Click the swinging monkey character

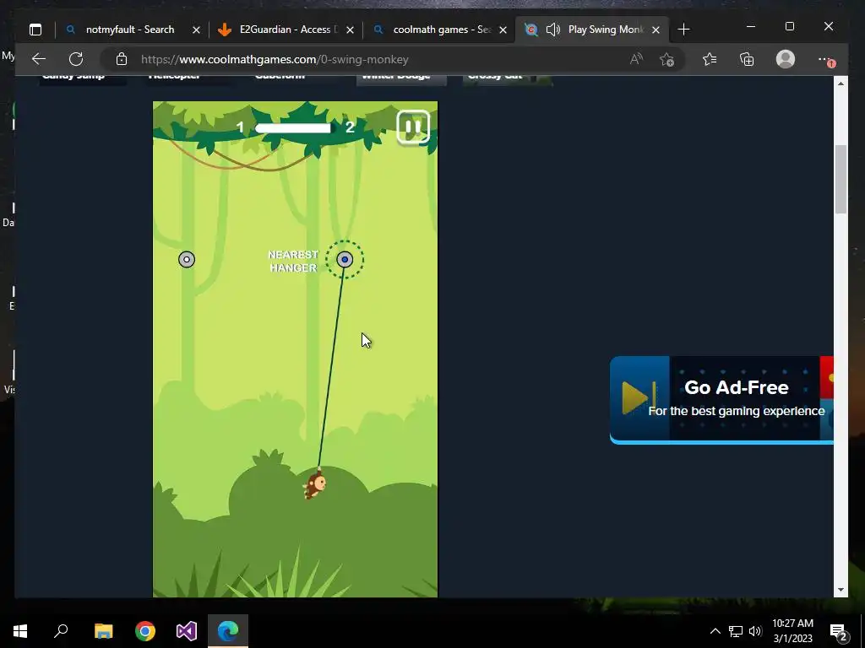(315, 485)
